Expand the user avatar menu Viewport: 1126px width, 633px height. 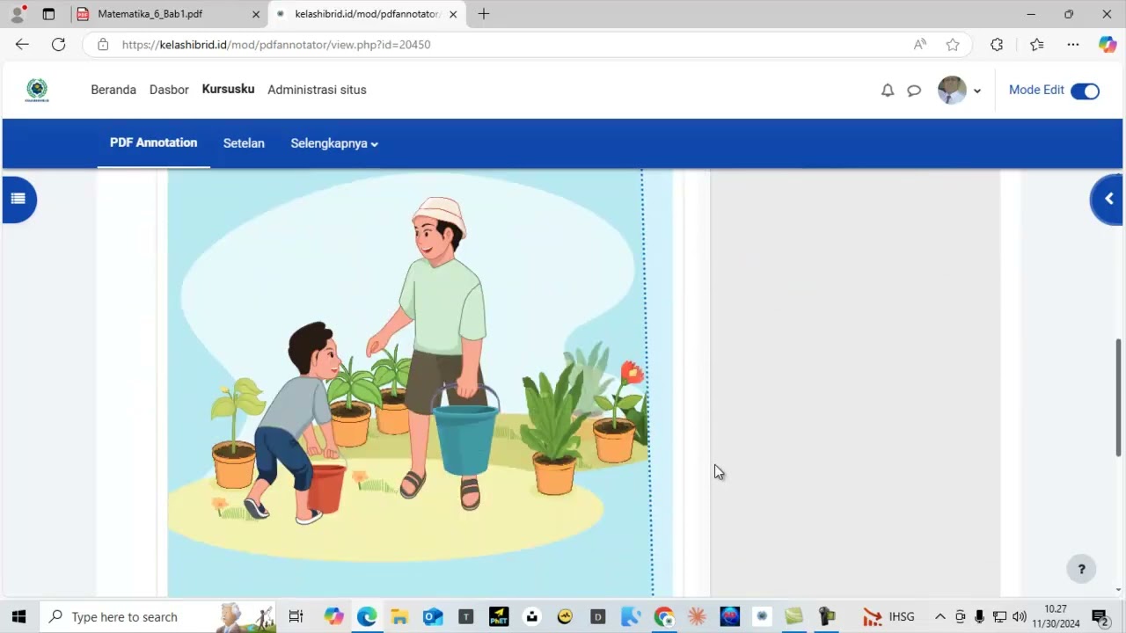click(959, 90)
